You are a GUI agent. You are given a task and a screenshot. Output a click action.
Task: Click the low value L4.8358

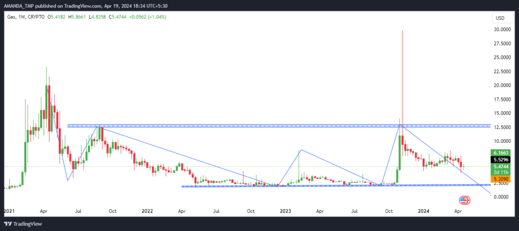[x=97, y=17]
